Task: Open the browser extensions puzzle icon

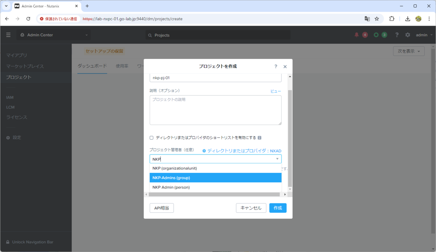Action: (x=392, y=19)
